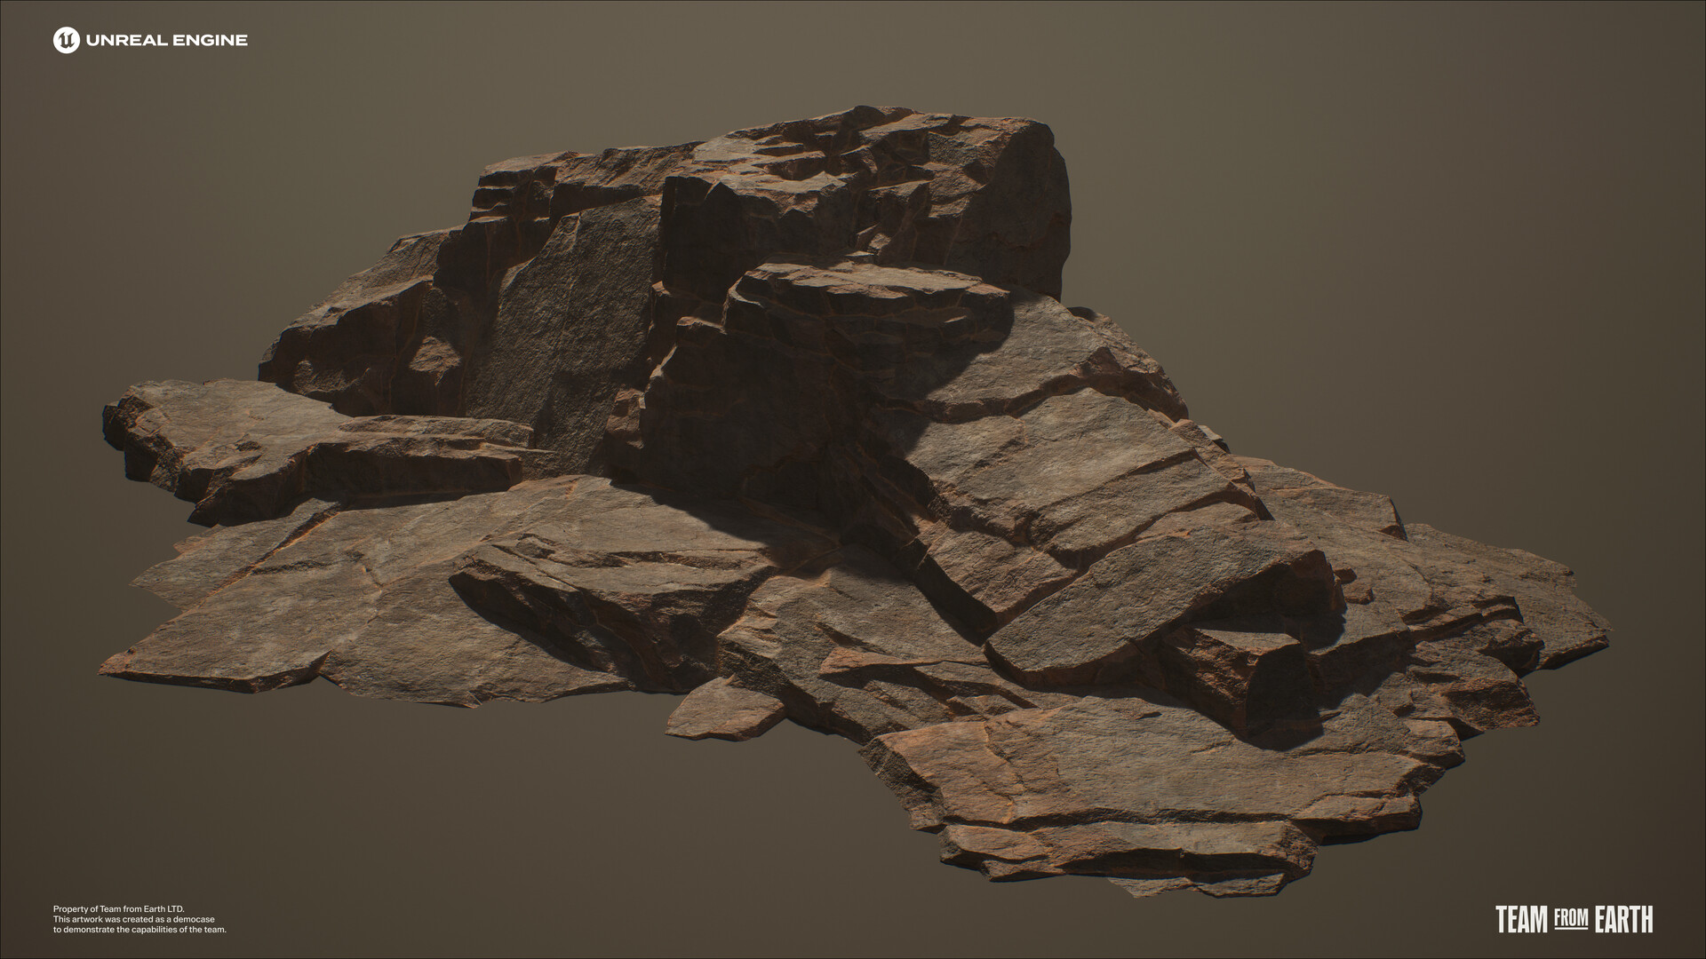Click the 'UNREAL ENGINE' wordmark text

[x=165, y=38]
